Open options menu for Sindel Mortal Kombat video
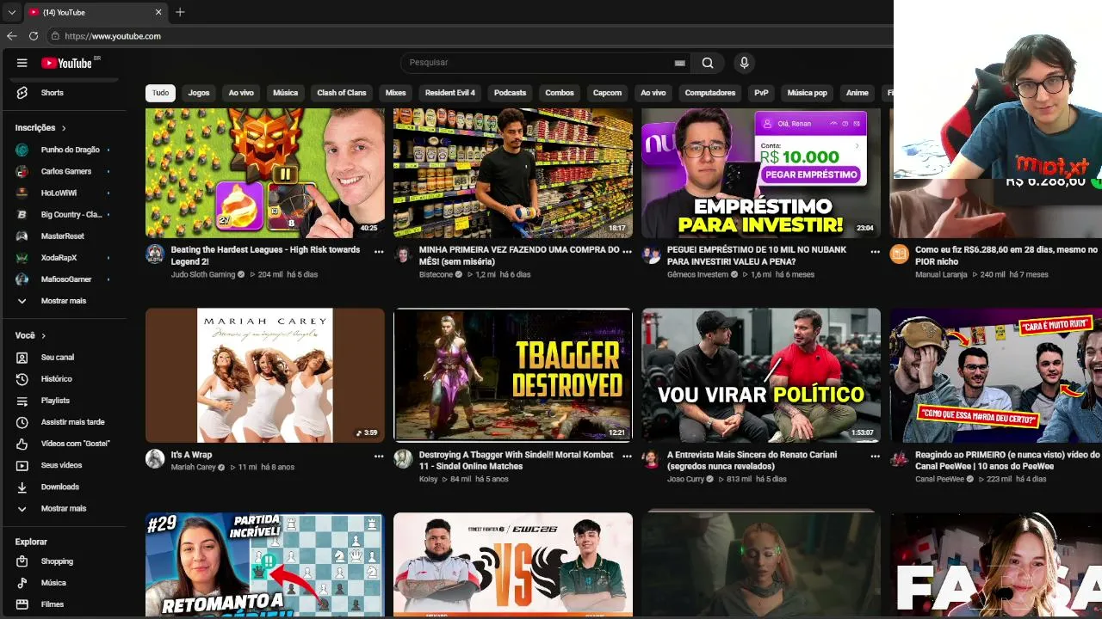This screenshot has height=619, width=1102. click(x=627, y=457)
